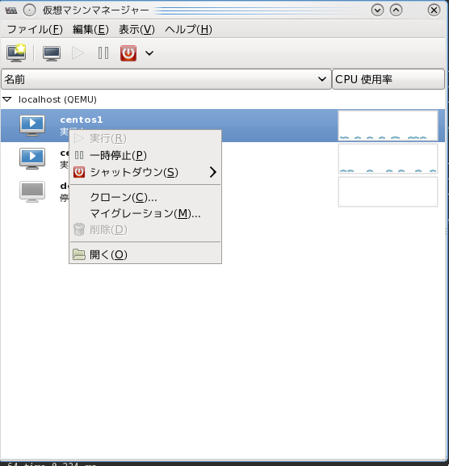Open the 編集(E) menu
The height and width of the screenshot is (466, 449).
(x=90, y=29)
